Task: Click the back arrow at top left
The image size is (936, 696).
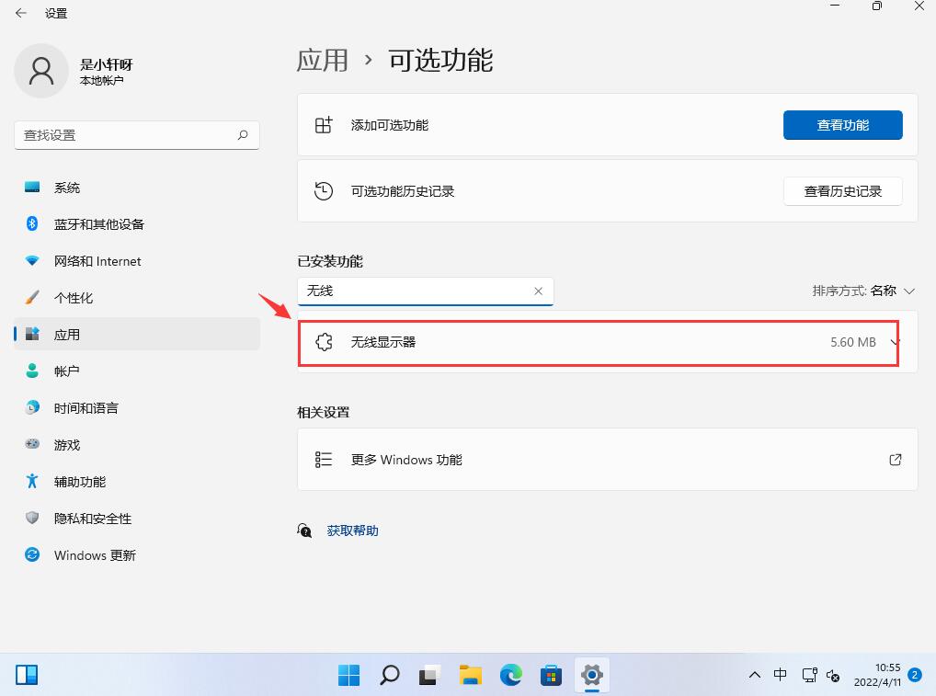Action: (21, 13)
